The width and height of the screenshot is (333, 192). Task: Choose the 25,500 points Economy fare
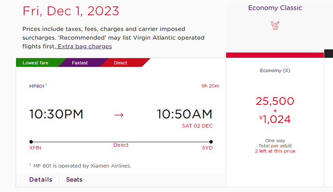275,110
